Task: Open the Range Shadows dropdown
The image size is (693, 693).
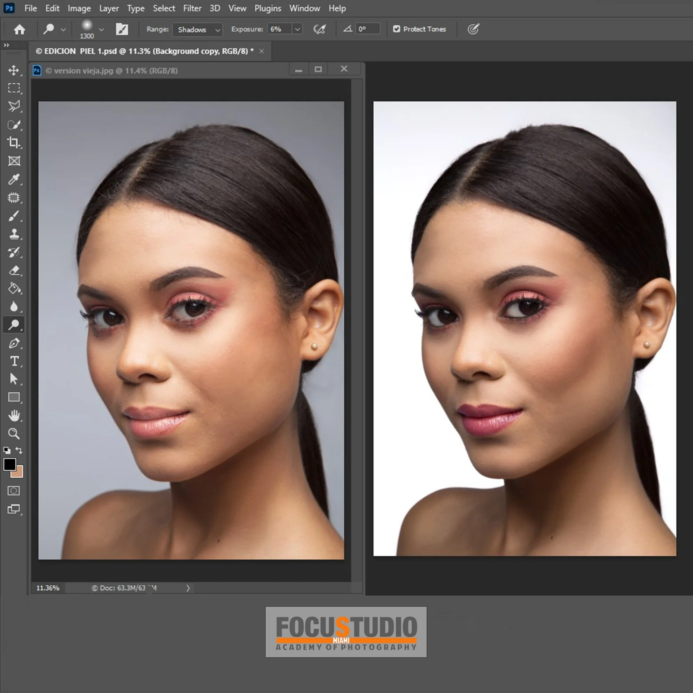Action: click(198, 30)
